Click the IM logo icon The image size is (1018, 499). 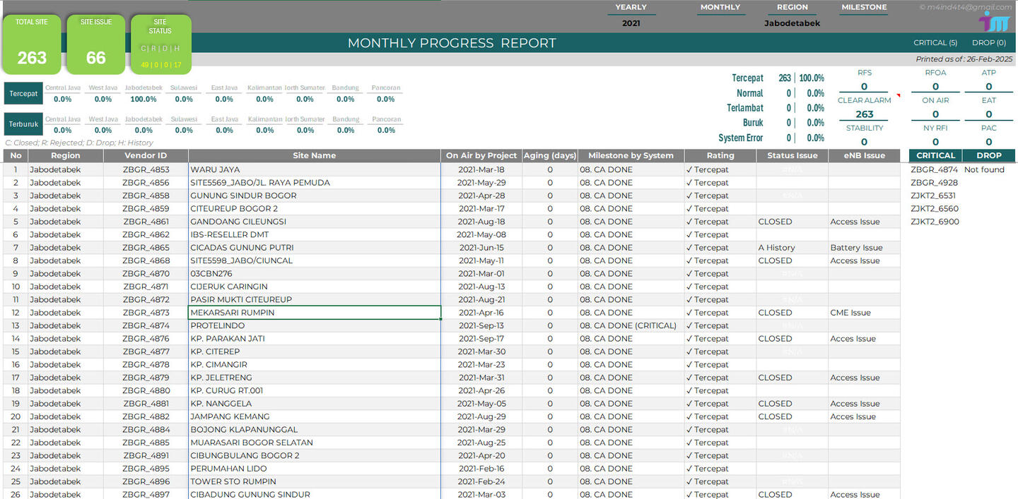tap(995, 21)
